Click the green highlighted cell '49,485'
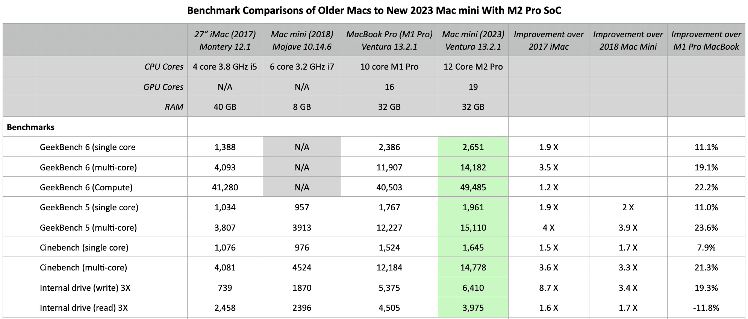 click(x=473, y=187)
